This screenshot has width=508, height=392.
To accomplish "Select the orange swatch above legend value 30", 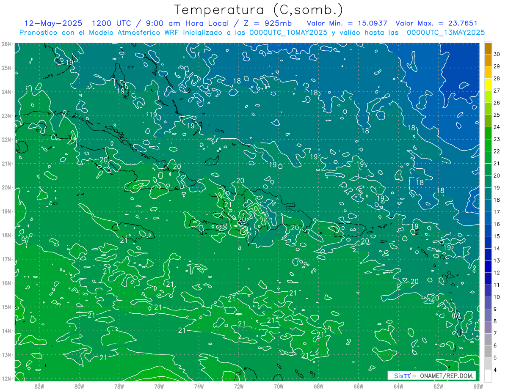I will click(488, 48).
